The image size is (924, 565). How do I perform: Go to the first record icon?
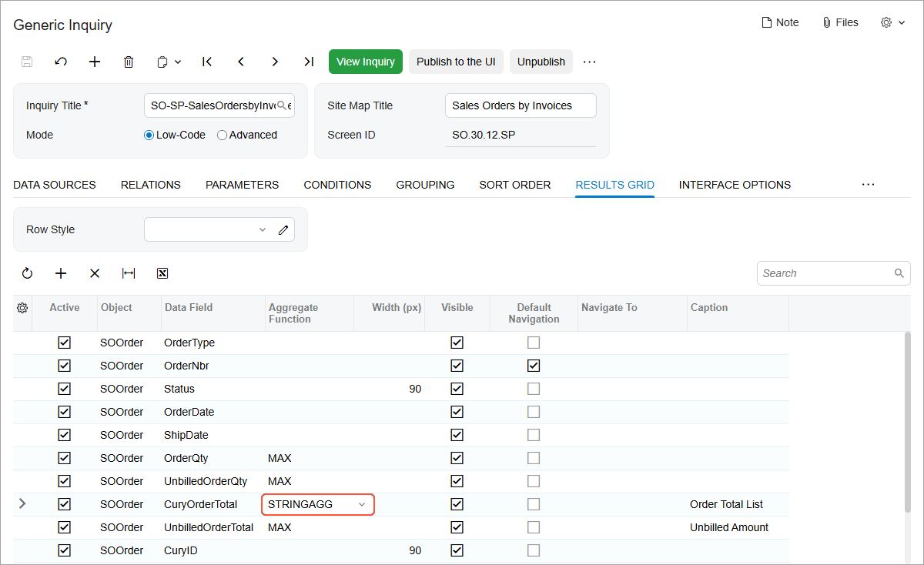point(207,62)
